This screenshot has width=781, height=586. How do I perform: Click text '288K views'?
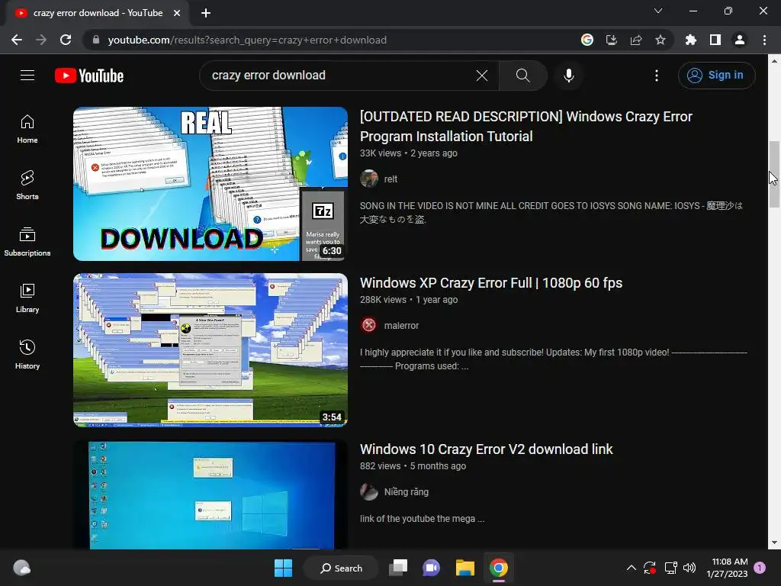383,300
